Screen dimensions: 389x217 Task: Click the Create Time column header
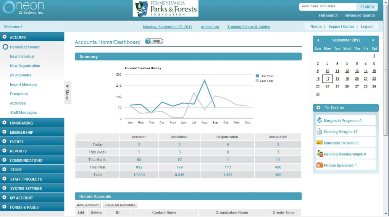283,212
